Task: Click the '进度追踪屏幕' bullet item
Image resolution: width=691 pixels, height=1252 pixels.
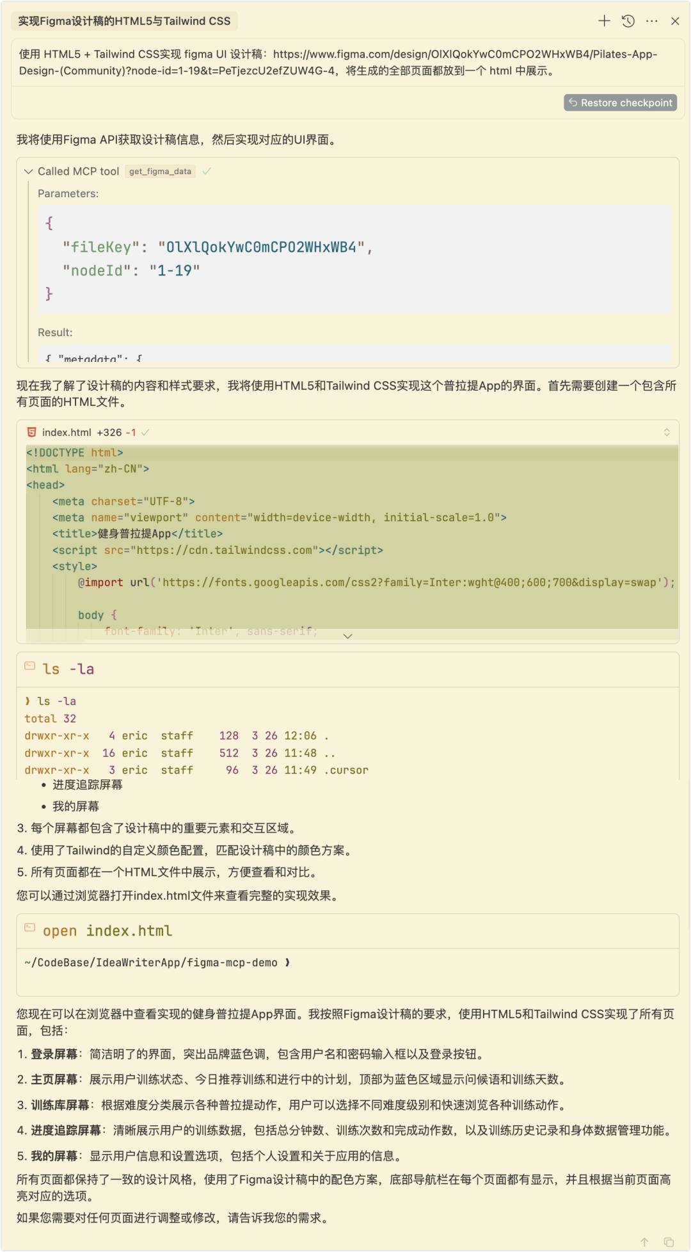Action: [x=87, y=785]
